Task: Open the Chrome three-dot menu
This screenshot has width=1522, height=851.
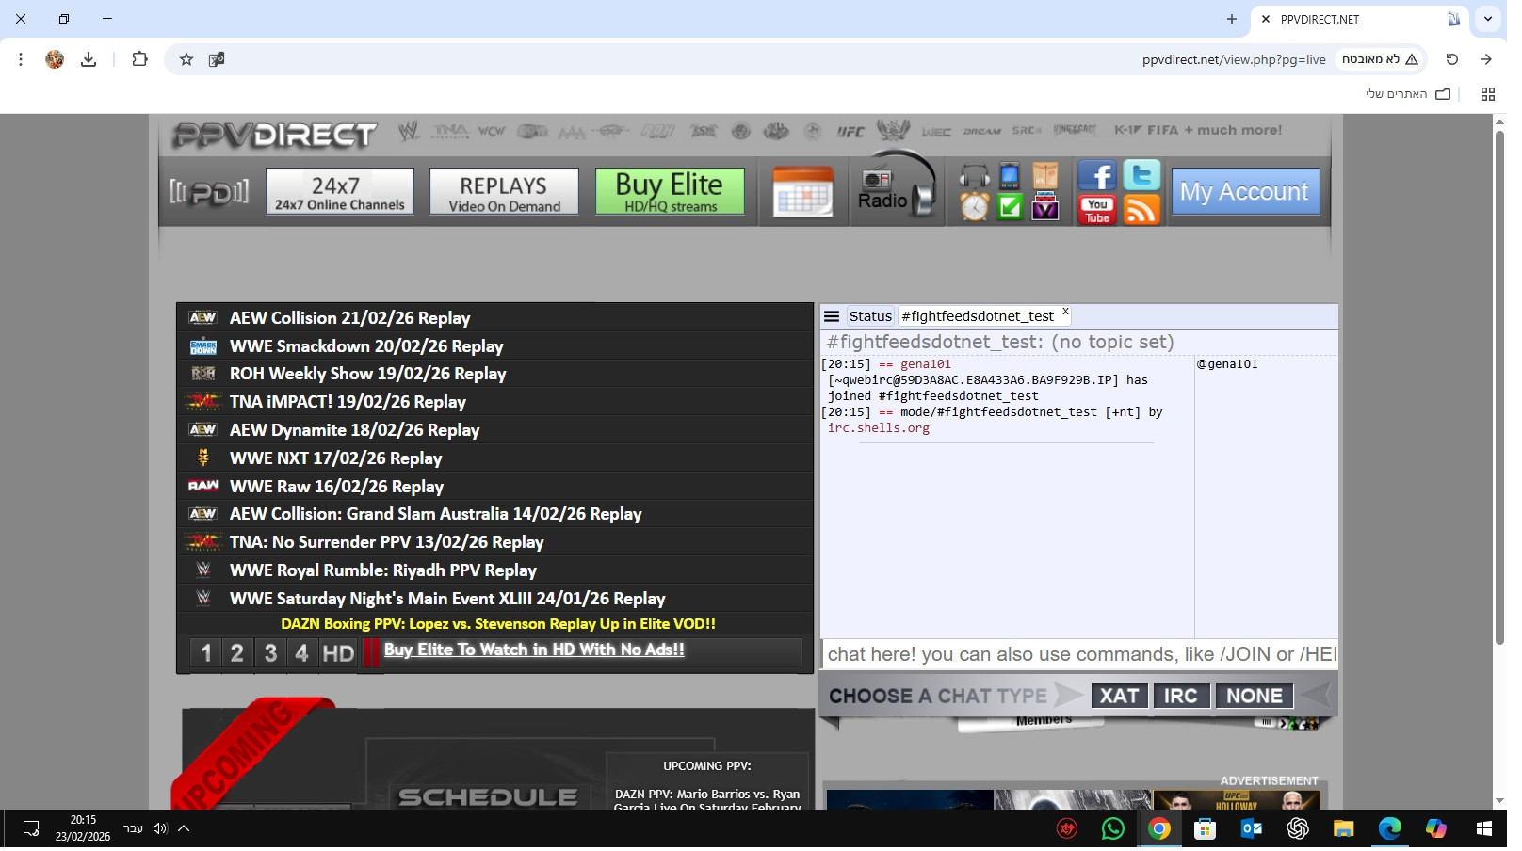Action: (21, 59)
